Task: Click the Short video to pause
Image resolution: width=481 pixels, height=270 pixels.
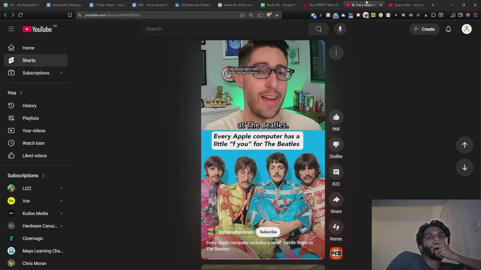Action: point(263,150)
